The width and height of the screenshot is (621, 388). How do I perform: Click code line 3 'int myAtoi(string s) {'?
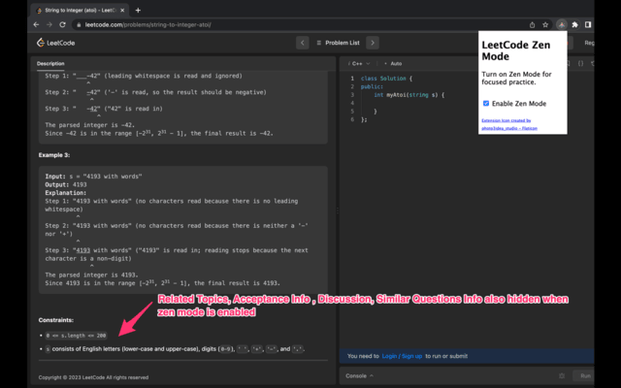409,95
